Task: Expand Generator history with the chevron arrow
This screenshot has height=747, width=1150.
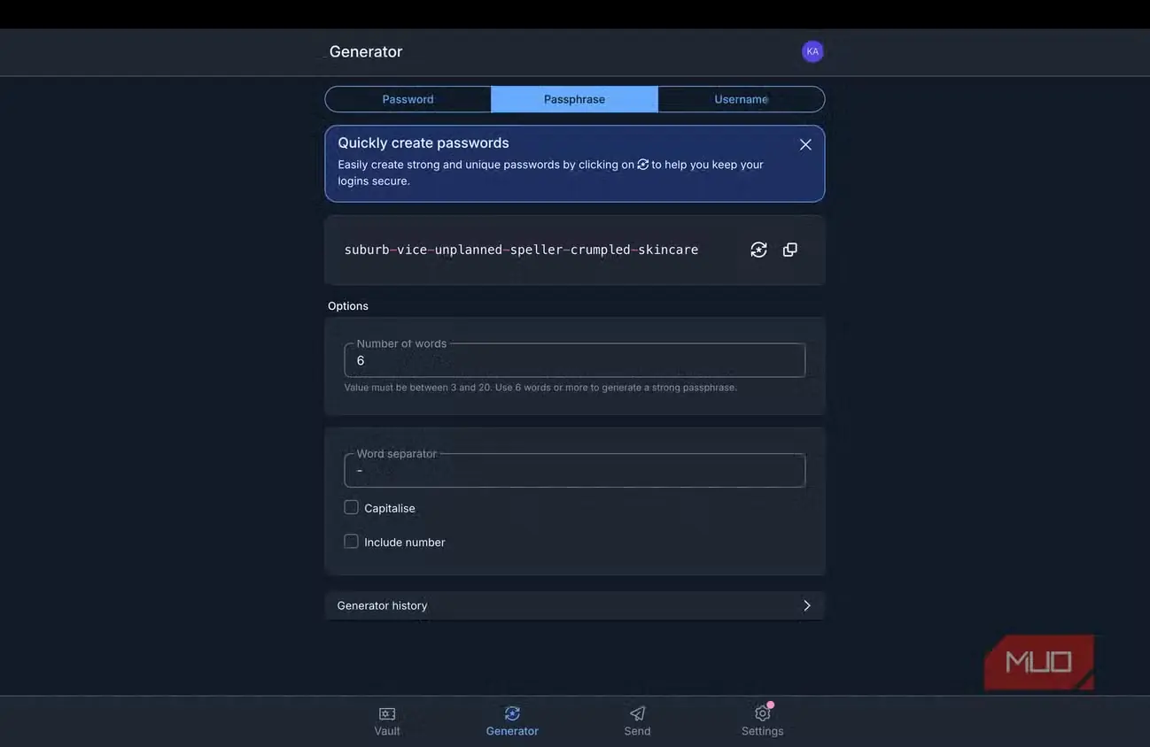Action: (806, 605)
